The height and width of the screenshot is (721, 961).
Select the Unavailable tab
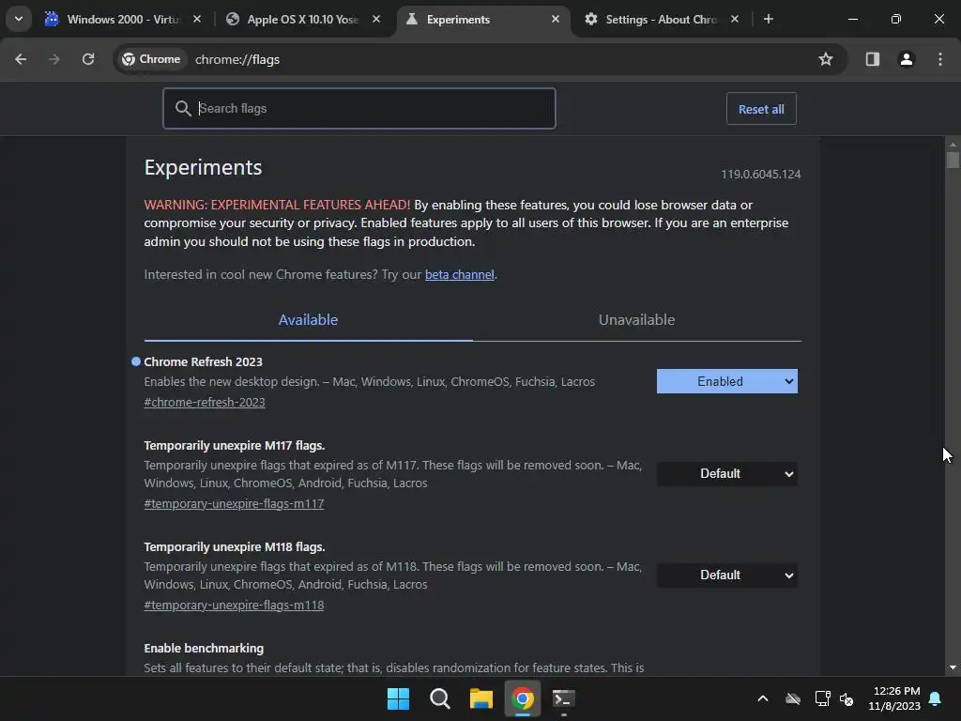tap(637, 320)
